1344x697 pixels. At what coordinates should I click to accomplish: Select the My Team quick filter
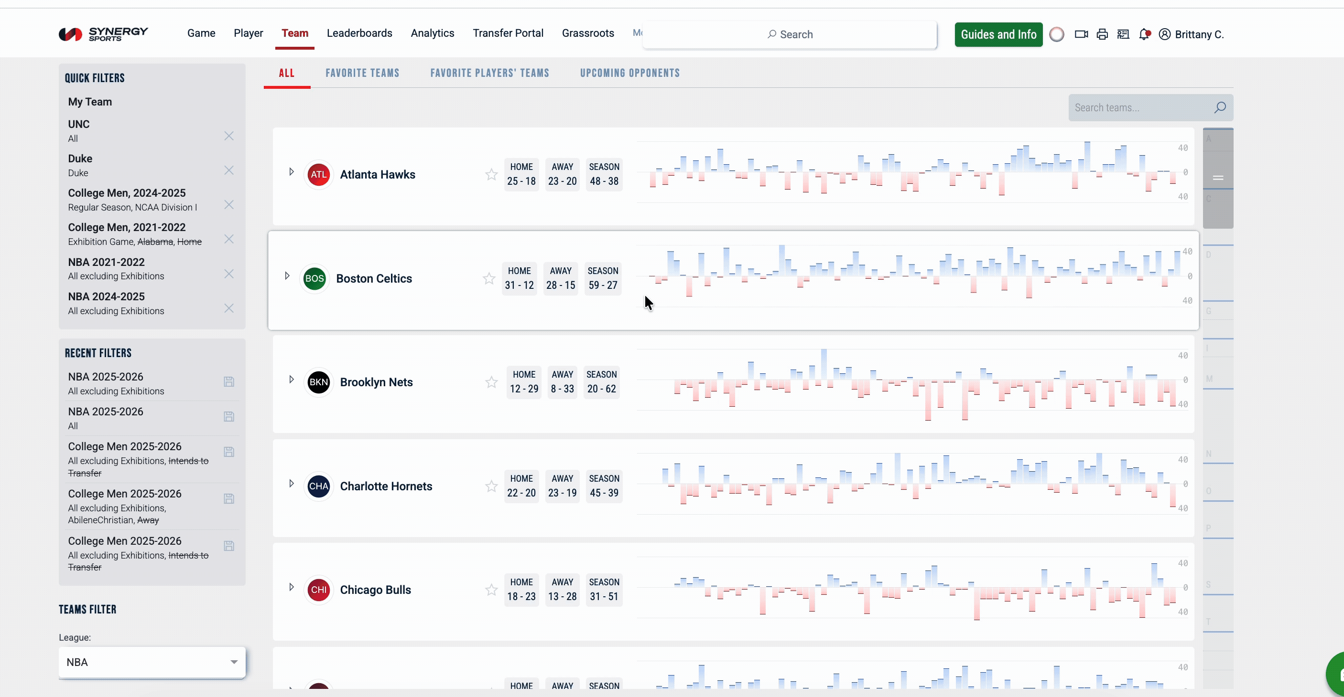90,102
